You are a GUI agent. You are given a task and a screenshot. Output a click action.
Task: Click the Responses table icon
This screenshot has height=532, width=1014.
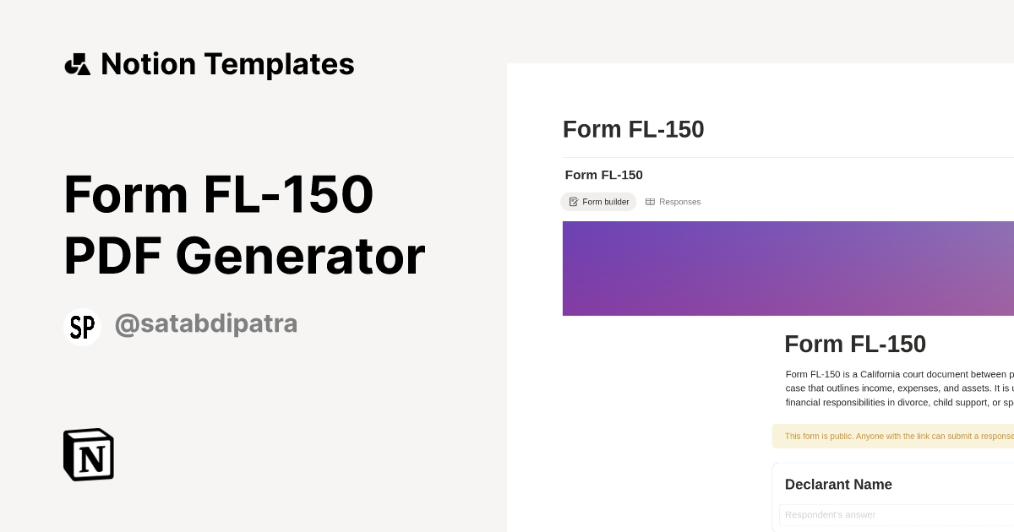tap(650, 202)
